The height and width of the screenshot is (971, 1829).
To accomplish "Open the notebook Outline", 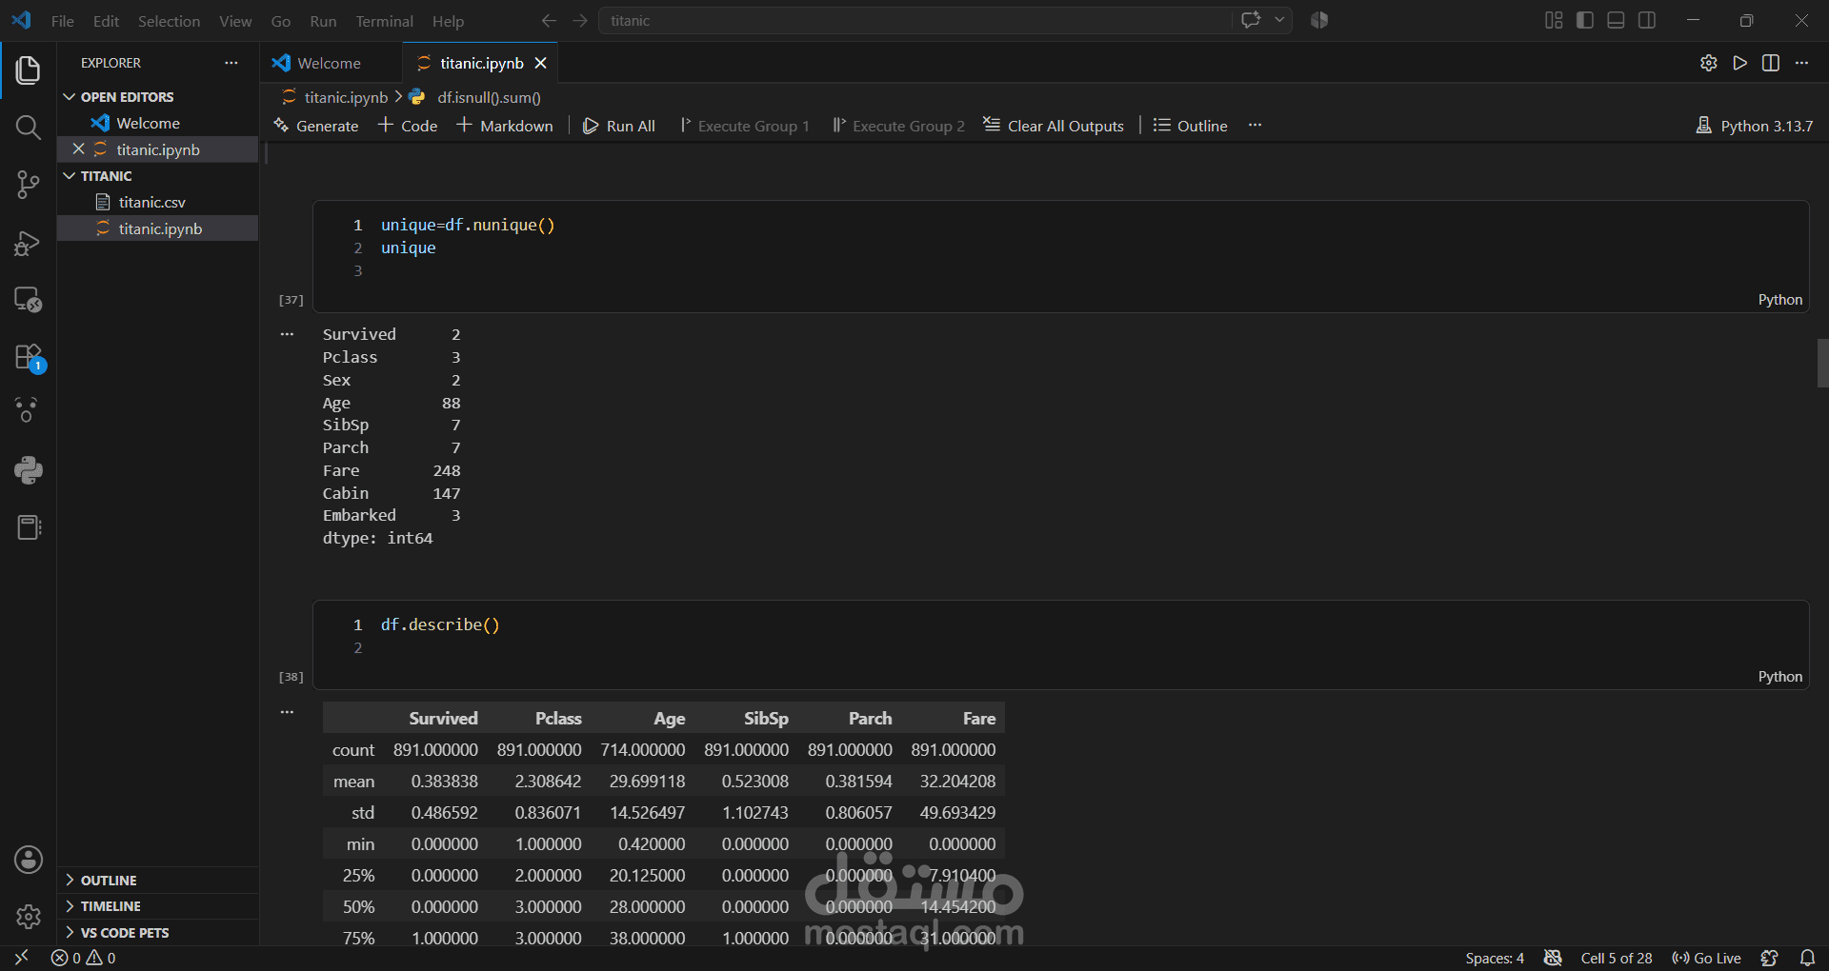I will point(1191,126).
